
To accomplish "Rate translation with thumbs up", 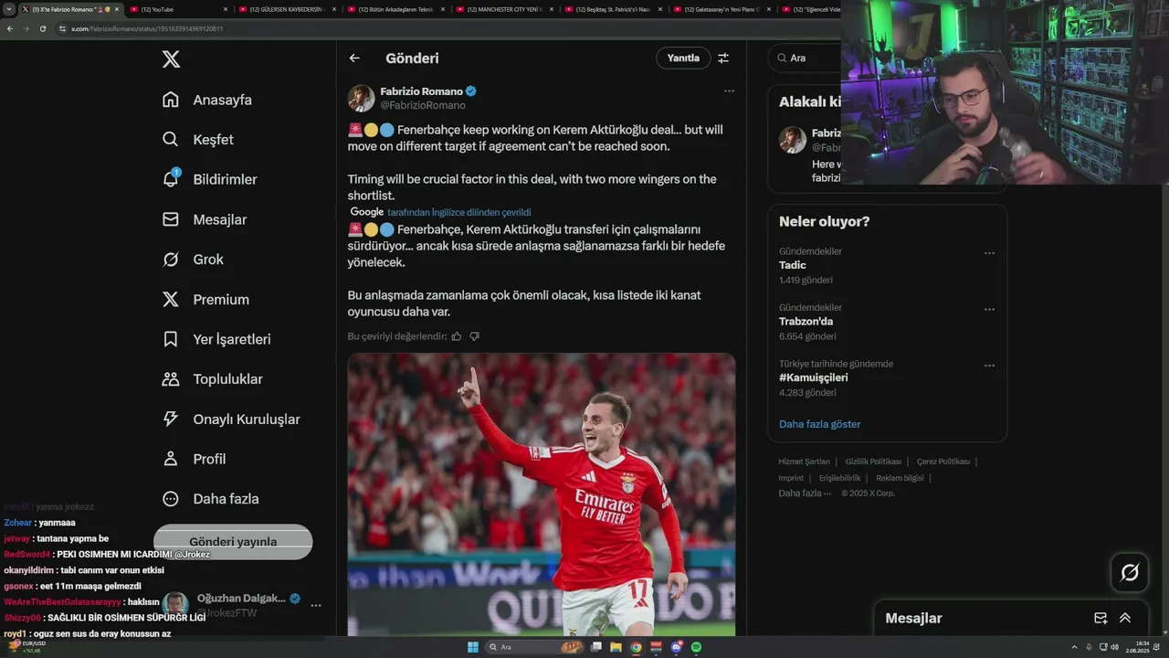I will point(457,336).
